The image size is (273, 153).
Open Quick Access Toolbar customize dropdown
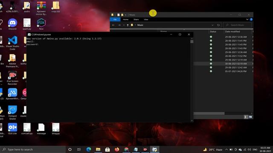point(125,15)
